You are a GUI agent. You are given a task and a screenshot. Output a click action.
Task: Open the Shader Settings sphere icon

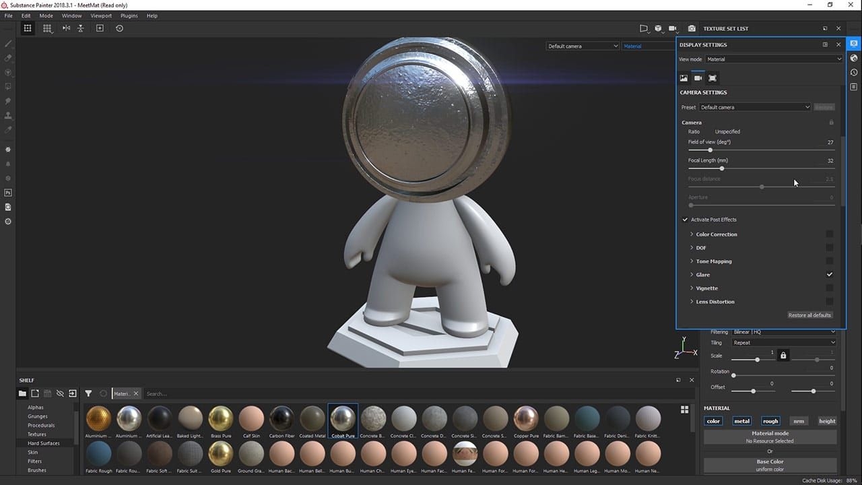854,59
